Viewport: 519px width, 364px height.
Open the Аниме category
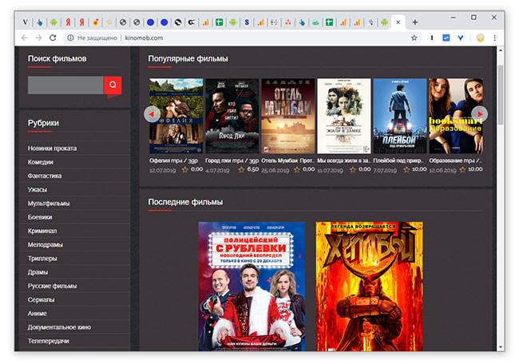[38, 314]
